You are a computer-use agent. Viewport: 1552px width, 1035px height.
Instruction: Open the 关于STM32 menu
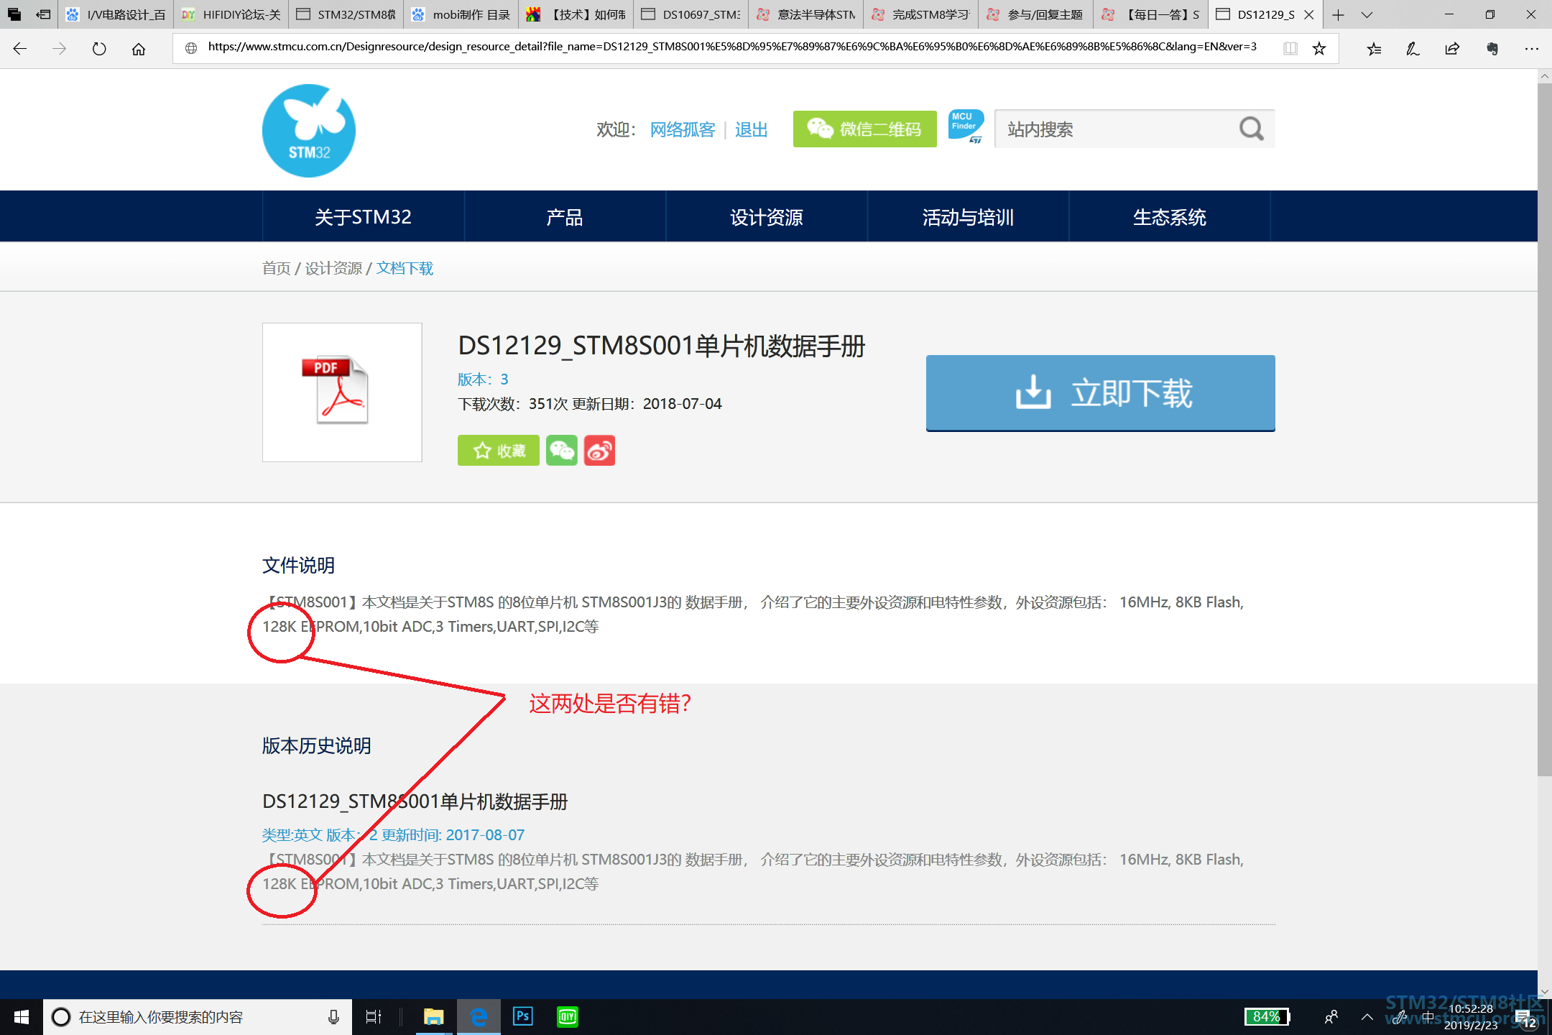coord(363,217)
